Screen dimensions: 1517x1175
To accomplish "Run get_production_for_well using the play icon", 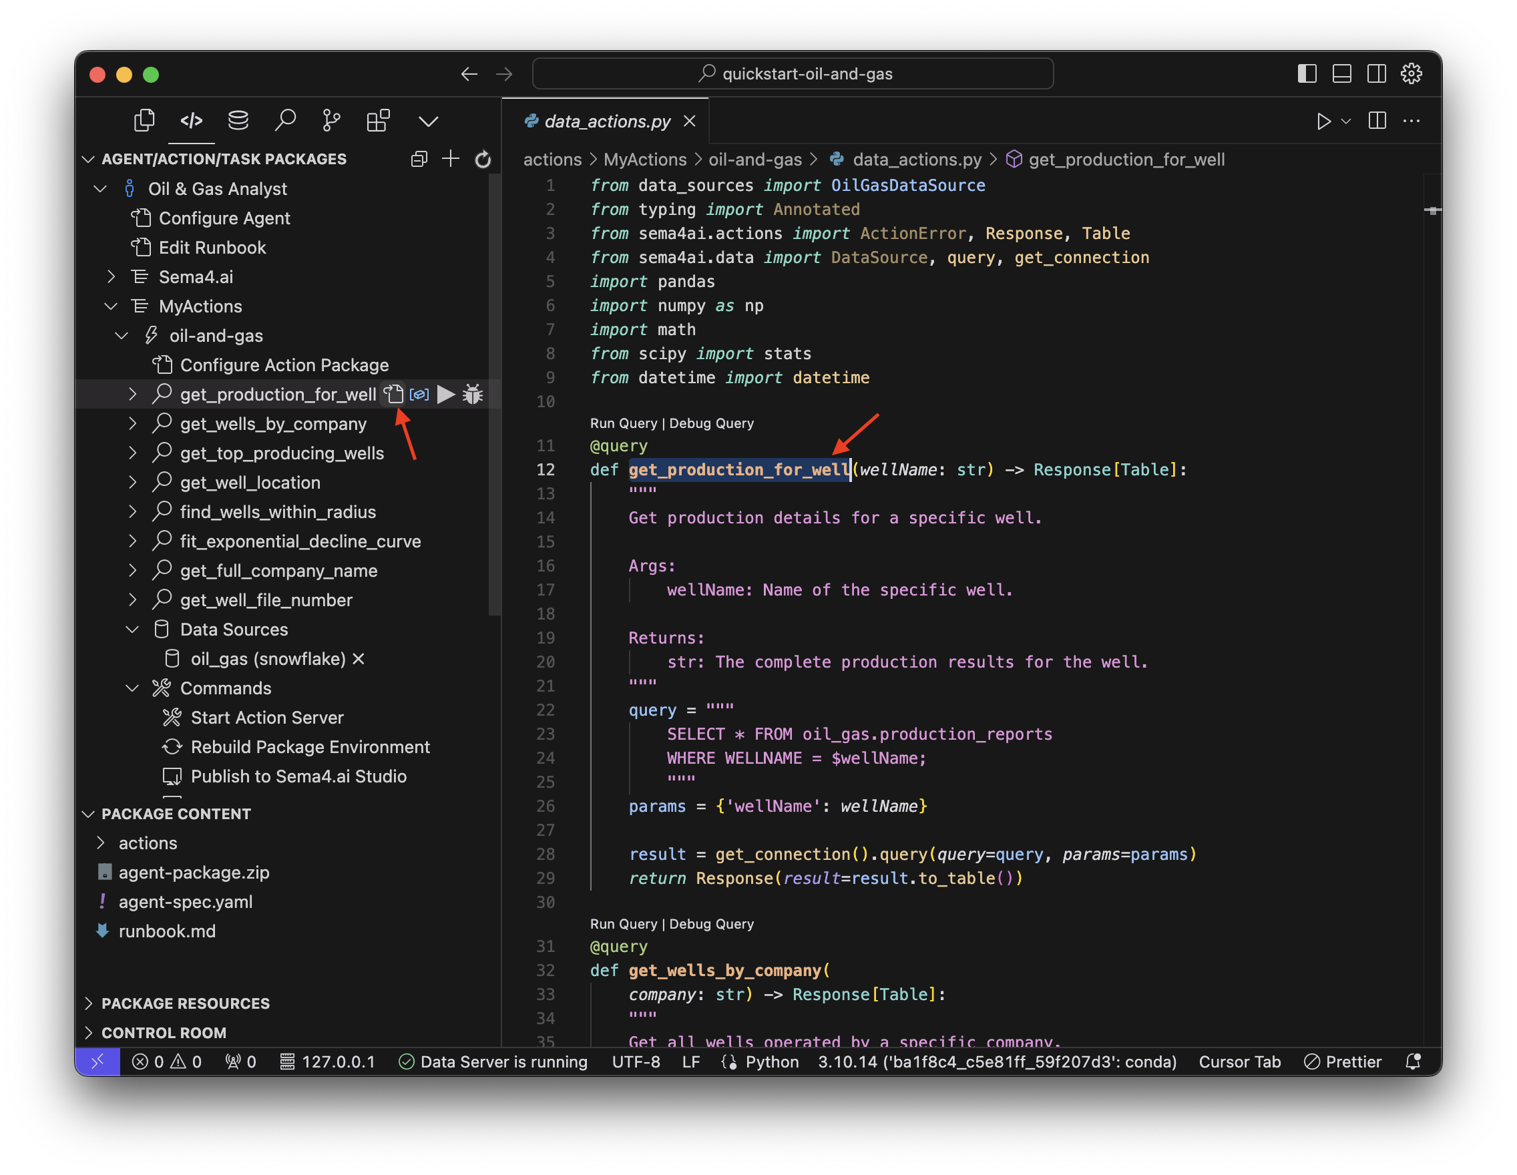I will [446, 395].
